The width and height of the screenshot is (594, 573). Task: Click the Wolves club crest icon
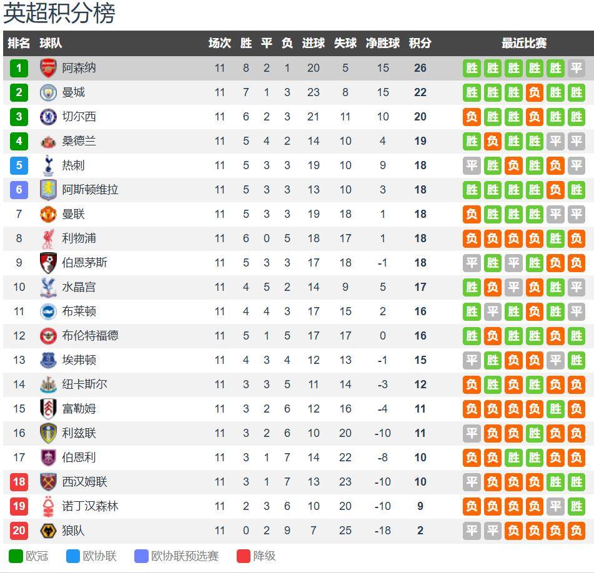(48, 531)
